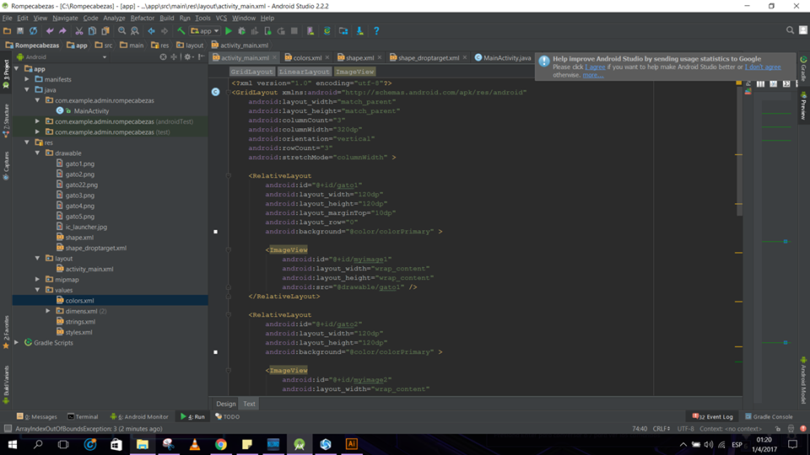Select strings.xml in the values folder
This screenshot has height=455, width=810.
pyautogui.click(x=80, y=322)
